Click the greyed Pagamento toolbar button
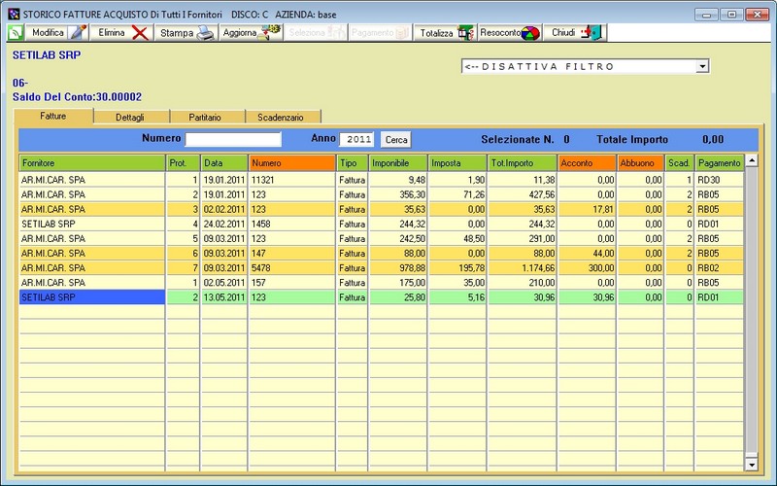 [380, 33]
